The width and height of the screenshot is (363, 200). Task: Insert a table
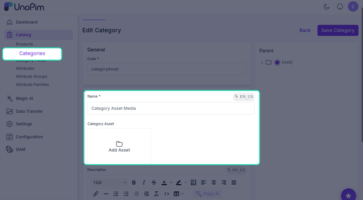[176, 194]
